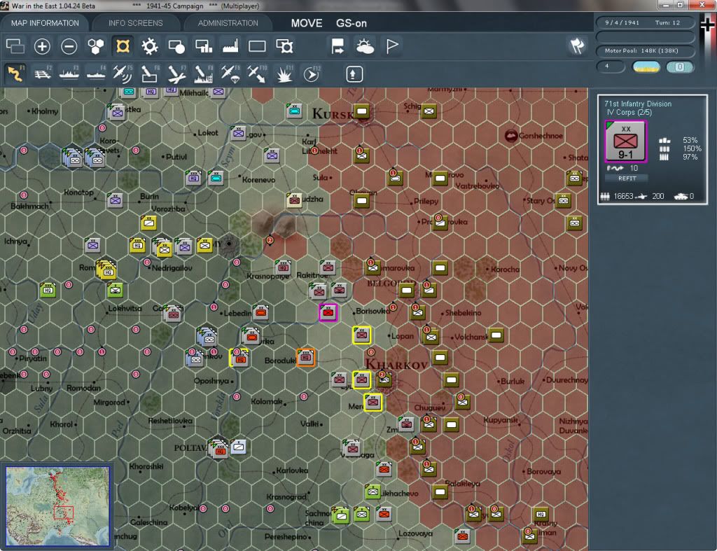The width and height of the screenshot is (717, 551).
Task: Select the orange-outlined HQ unit near Borodukh
Action: point(305,357)
